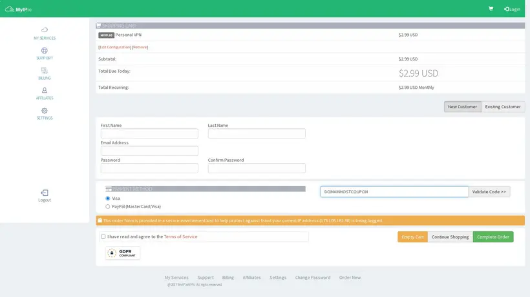Screen dimensions: 530x297
Task: Click the Complete Order button
Action: point(493,236)
